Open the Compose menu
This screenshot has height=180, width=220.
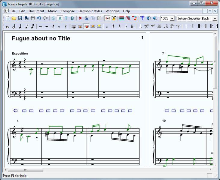(x=68, y=11)
